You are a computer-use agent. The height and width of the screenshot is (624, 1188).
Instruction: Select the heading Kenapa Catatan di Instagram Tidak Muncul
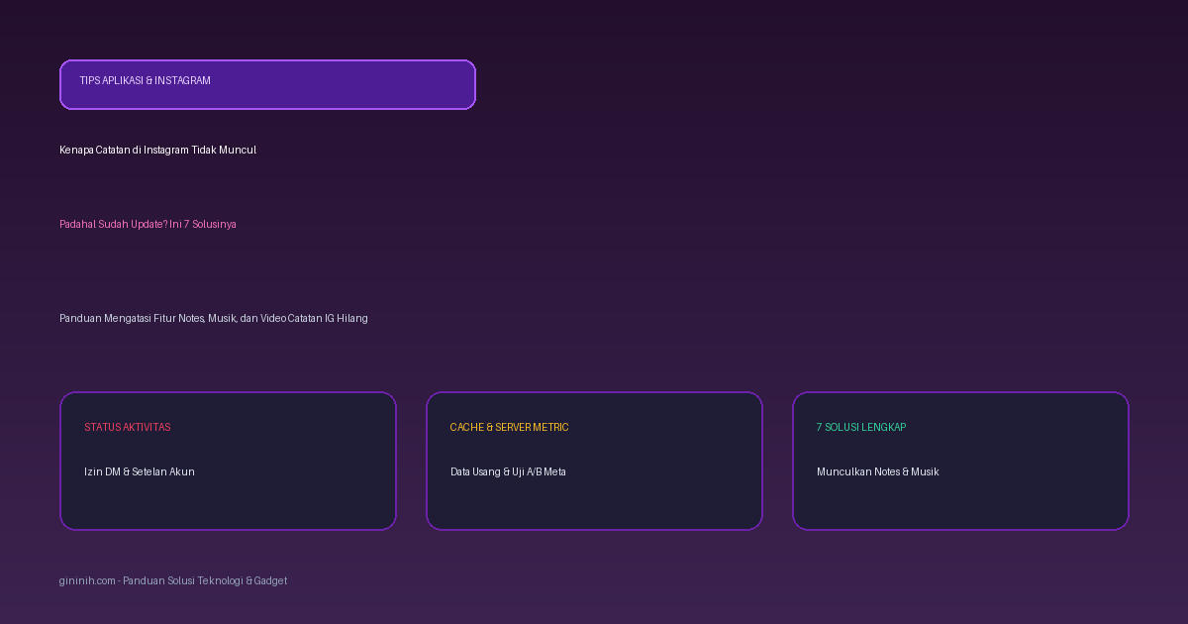[x=157, y=150]
